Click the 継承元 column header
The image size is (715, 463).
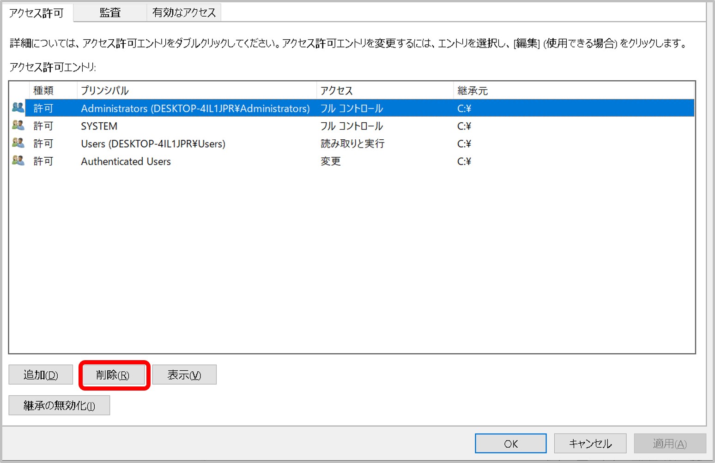tap(473, 90)
